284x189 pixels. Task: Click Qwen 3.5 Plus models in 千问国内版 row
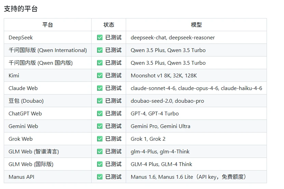pyautogui.click(x=168, y=63)
